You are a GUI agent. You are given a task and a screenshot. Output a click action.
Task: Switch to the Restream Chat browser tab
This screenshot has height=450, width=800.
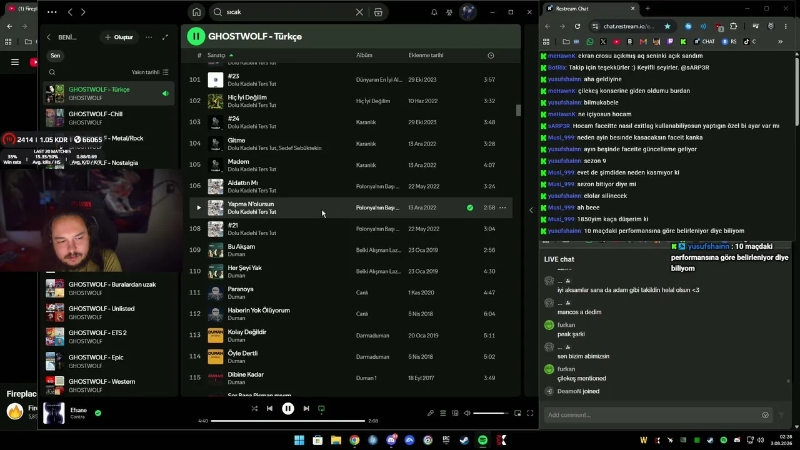pyautogui.click(x=590, y=9)
